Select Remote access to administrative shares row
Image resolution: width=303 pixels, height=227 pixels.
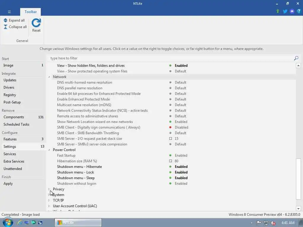click(x=172, y=116)
